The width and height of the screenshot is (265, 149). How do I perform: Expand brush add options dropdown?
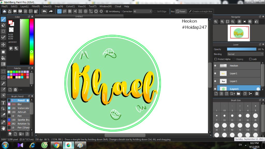point(23,134)
